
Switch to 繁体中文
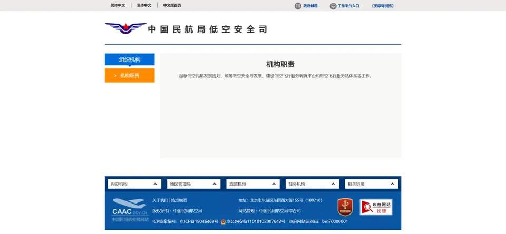[x=144, y=5]
